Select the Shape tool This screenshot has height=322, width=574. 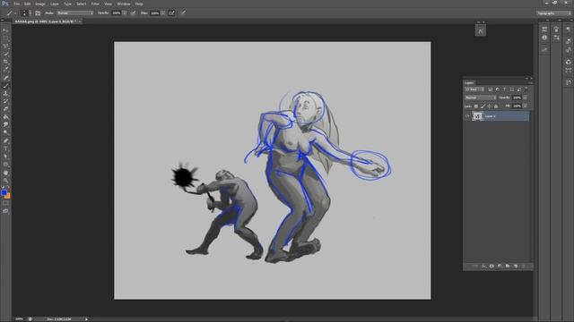pyautogui.click(x=5, y=165)
